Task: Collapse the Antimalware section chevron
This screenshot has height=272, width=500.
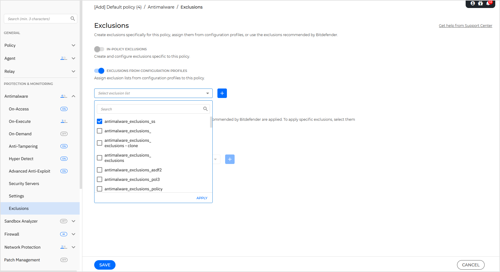Action: [x=73, y=96]
